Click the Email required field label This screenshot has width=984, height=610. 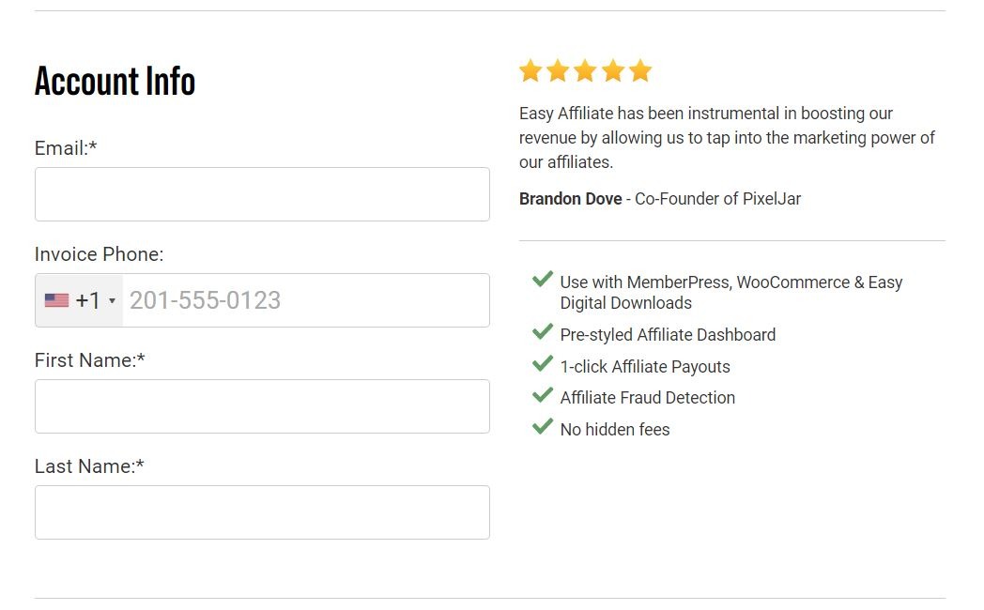65,147
